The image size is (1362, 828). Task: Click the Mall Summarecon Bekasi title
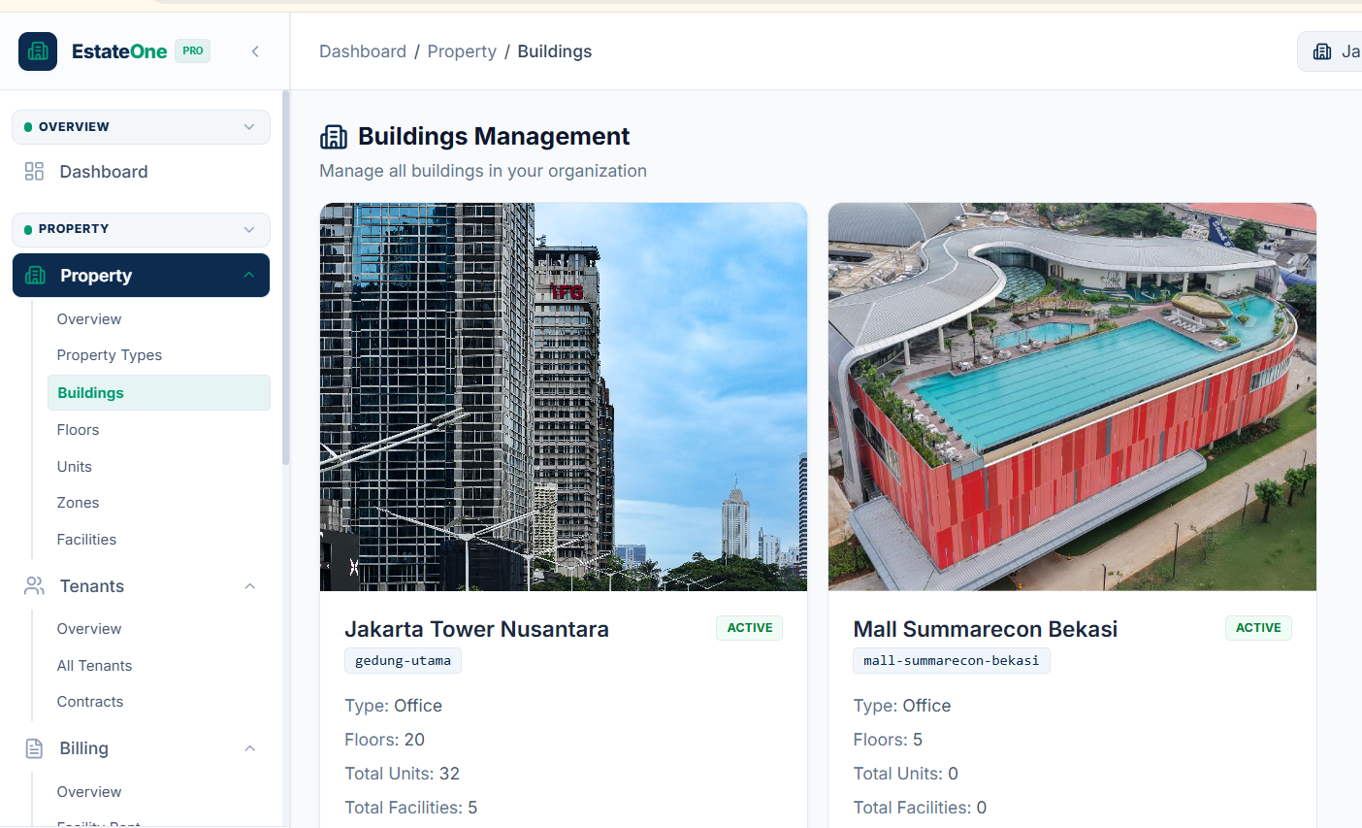tap(986, 629)
